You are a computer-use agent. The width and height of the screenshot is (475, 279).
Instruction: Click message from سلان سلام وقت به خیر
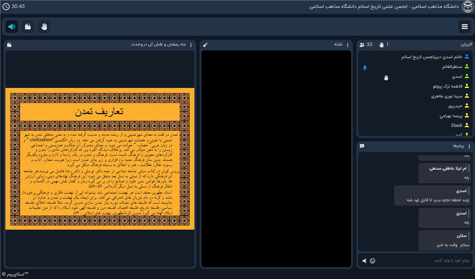click(x=445, y=241)
